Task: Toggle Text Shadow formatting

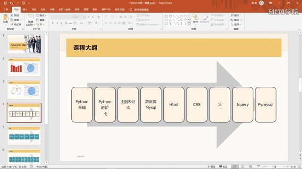Action: (66, 23)
